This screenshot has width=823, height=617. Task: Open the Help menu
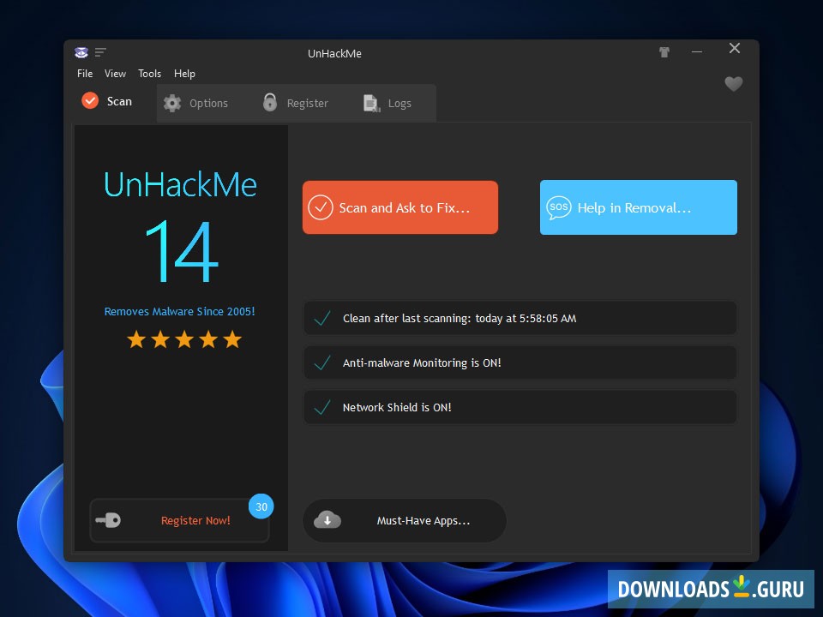coord(184,74)
